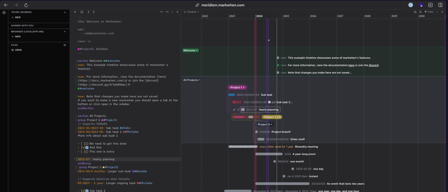This screenshot has height=192, width=448.
Task: Click the blue Sub task bar in the timeline
Action: click(232, 95)
